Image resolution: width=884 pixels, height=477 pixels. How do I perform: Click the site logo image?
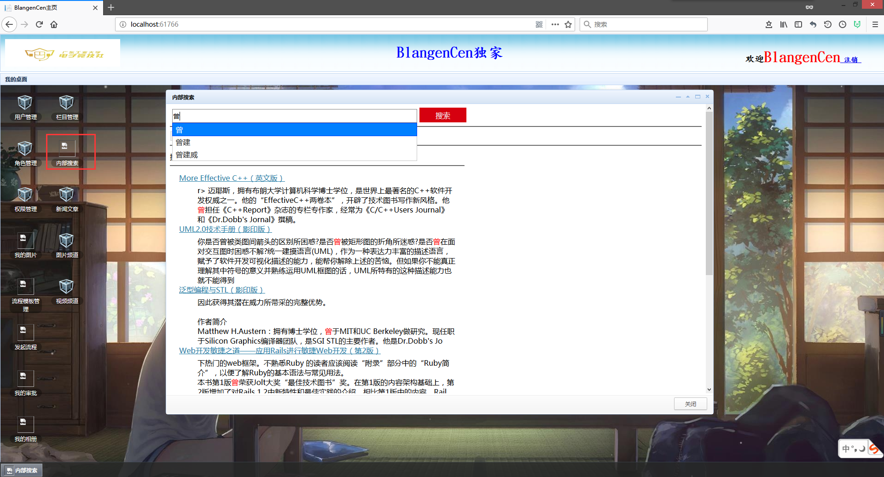tap(63, 54)
